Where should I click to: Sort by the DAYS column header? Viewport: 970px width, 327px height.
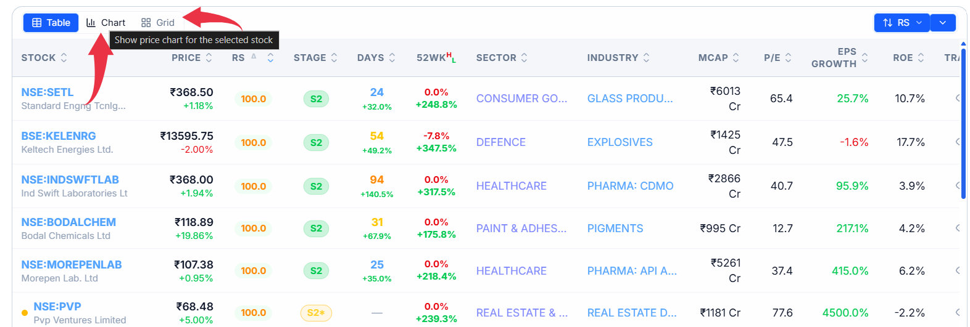376,58
